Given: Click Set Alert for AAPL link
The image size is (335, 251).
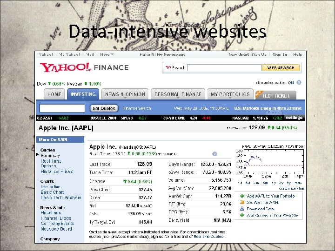Looking at the screenshot, I should 263,202.
